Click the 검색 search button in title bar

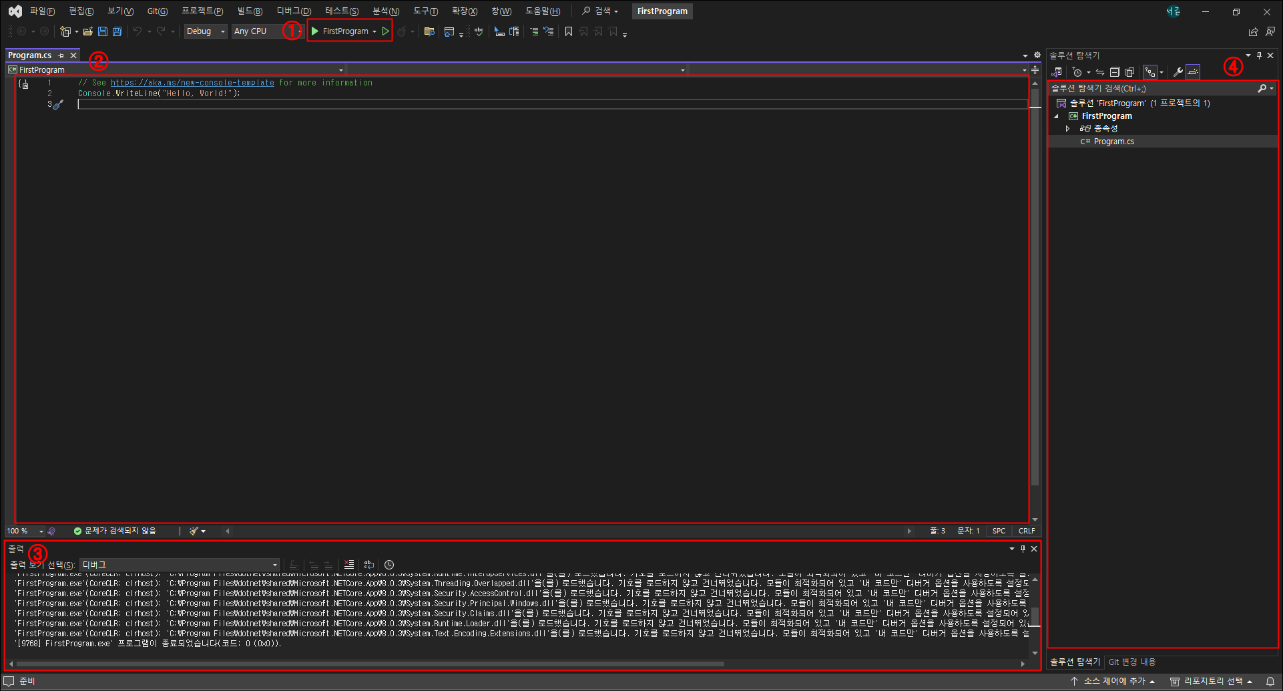(x=600, y=11)
